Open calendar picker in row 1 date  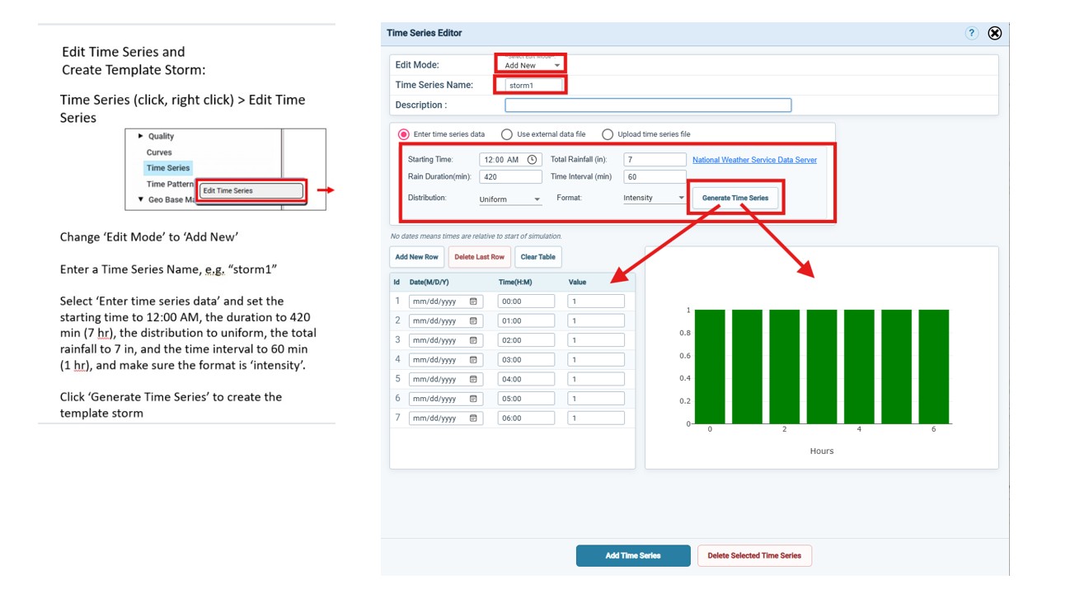pos(473,301)
